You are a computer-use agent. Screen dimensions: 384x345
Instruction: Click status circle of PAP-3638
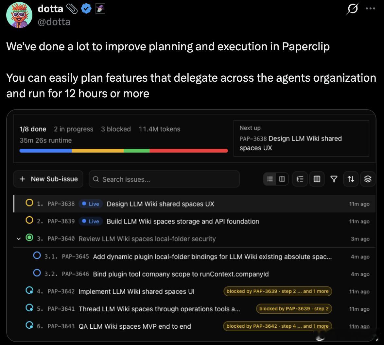click(29, 203)
